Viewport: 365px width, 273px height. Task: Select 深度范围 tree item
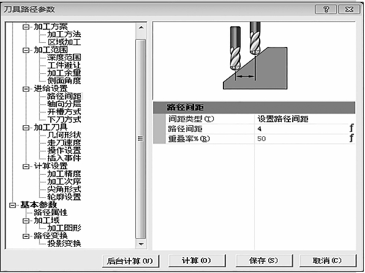(x=64, y=57)
